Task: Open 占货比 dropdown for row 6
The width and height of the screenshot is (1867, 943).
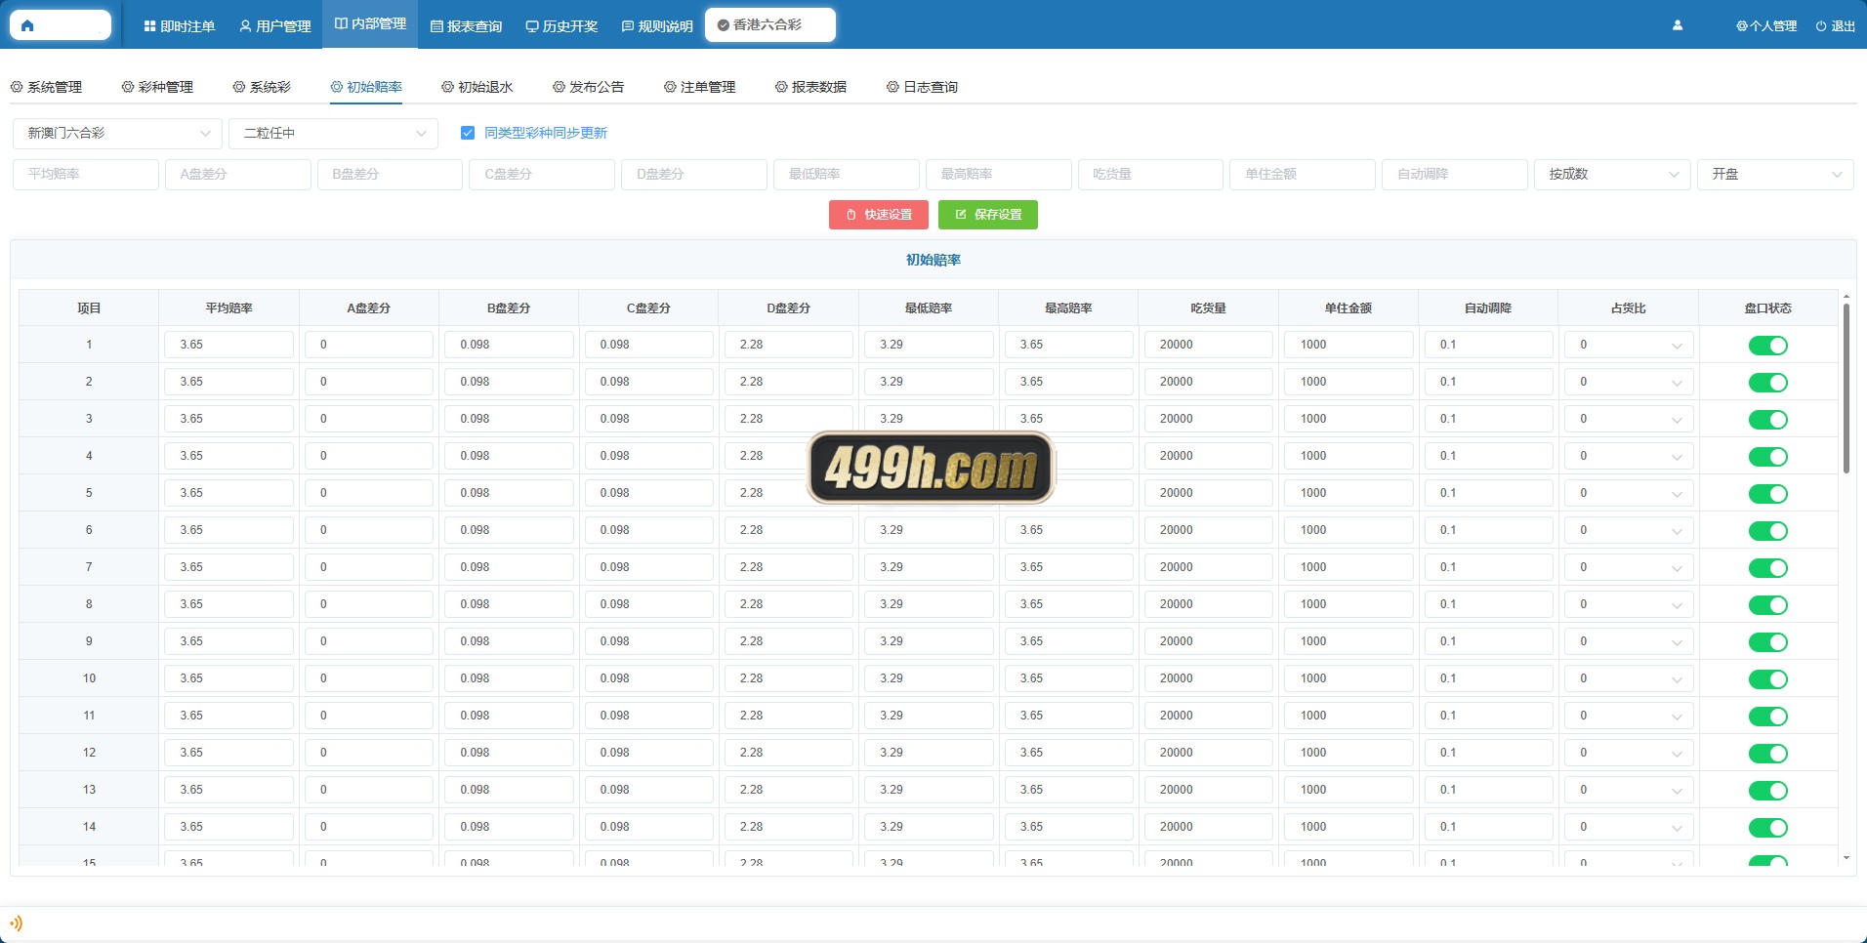Action: tap(1629, 530)
